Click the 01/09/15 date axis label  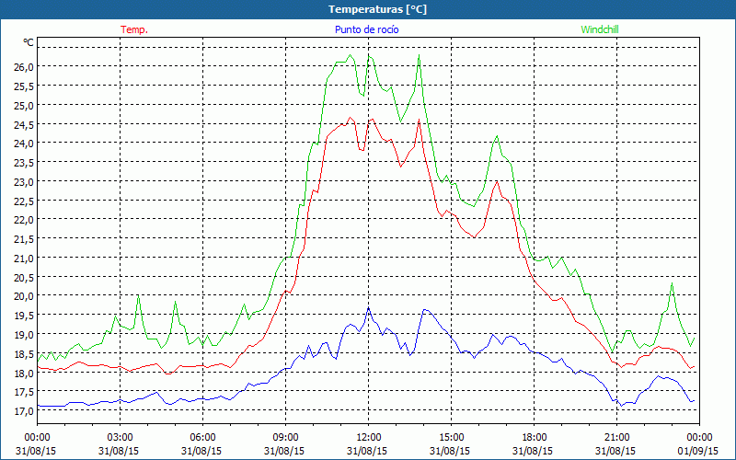(x=698, y=451)
